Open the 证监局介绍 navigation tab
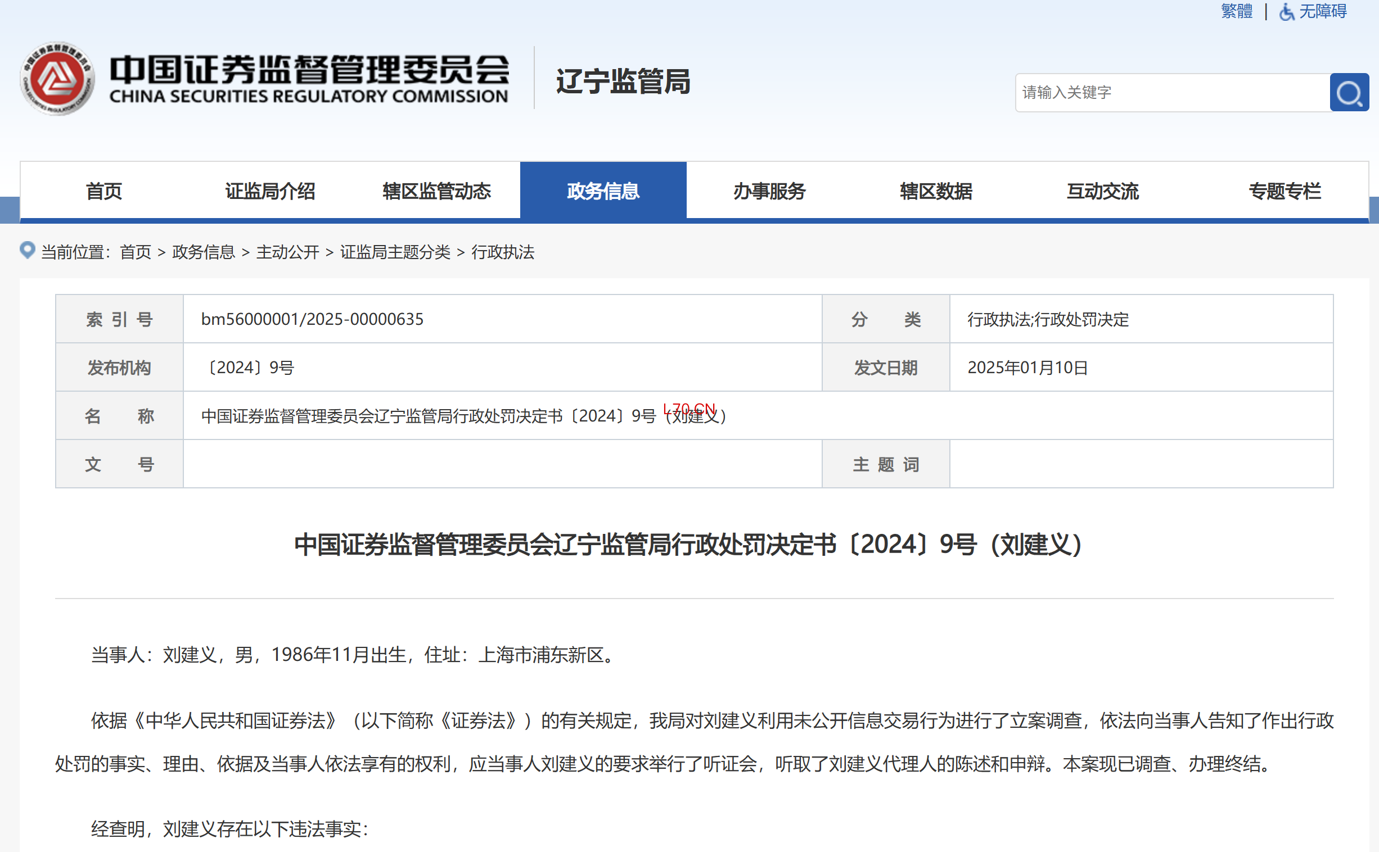Screen dimensions: 1379x852 click(x=270, y=191)
